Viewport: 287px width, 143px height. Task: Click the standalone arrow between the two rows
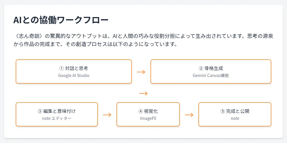click(x=143, y=93)
